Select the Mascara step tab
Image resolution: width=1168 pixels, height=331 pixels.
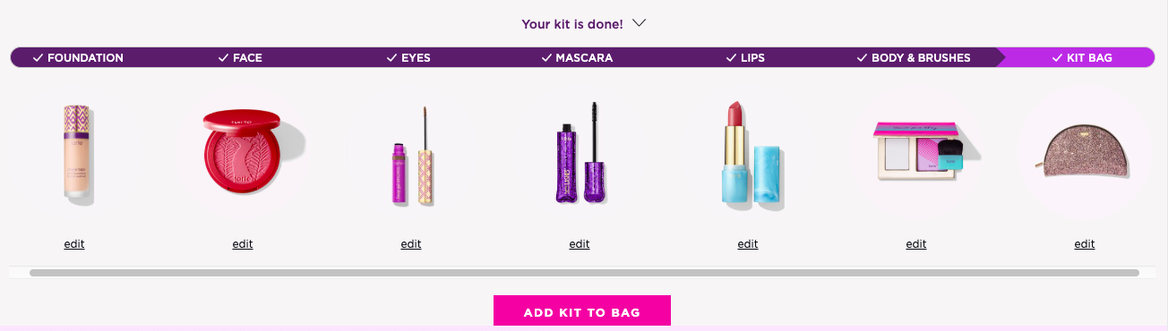[577, 57]
